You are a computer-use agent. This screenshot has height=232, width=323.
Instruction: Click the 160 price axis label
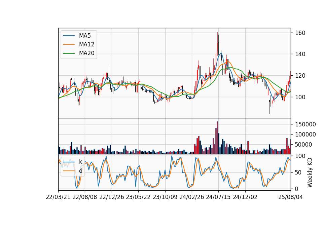300,33
